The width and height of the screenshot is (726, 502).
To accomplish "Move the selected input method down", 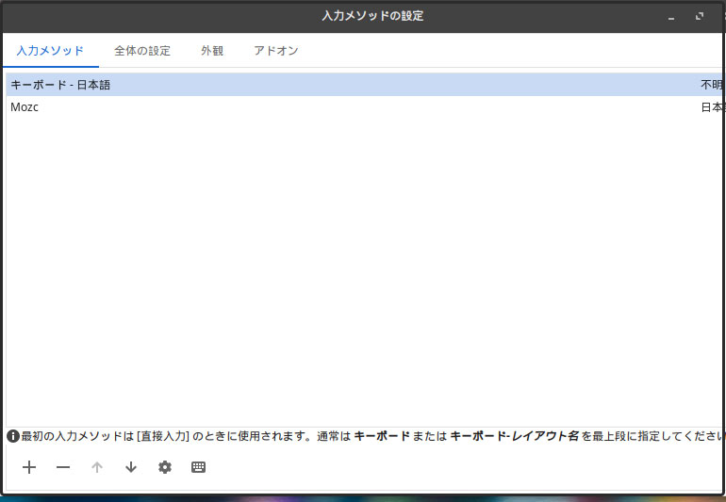I will tap(131, 467).
